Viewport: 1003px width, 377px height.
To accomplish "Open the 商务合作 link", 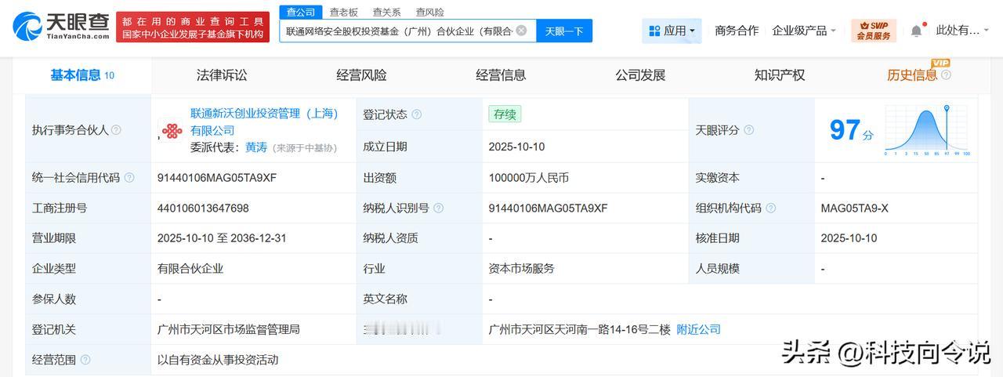I will pyautogui.click(x=737, y=31).
